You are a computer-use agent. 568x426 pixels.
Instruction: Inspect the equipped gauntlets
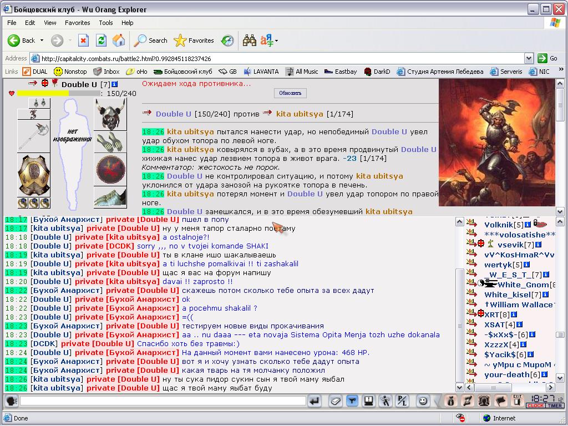(x=110, y=141)
